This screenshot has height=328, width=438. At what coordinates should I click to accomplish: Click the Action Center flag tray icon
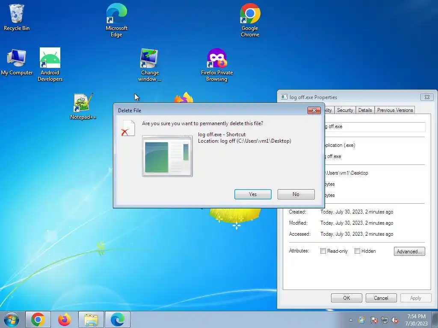point(374,320)
